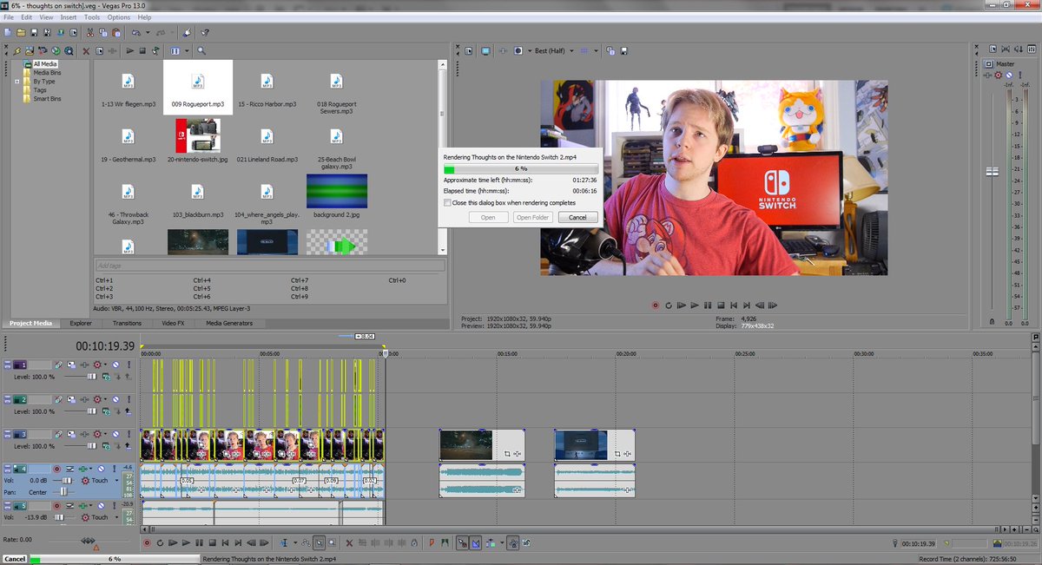The width and height of the screenshot is (1042, 565).
Task: Open the Options menu
Action: pos(119,17)
